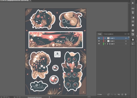Screen dimensions: 137x98
Task: Go to last artboard in status bar
Action: [x=20, y=97]
